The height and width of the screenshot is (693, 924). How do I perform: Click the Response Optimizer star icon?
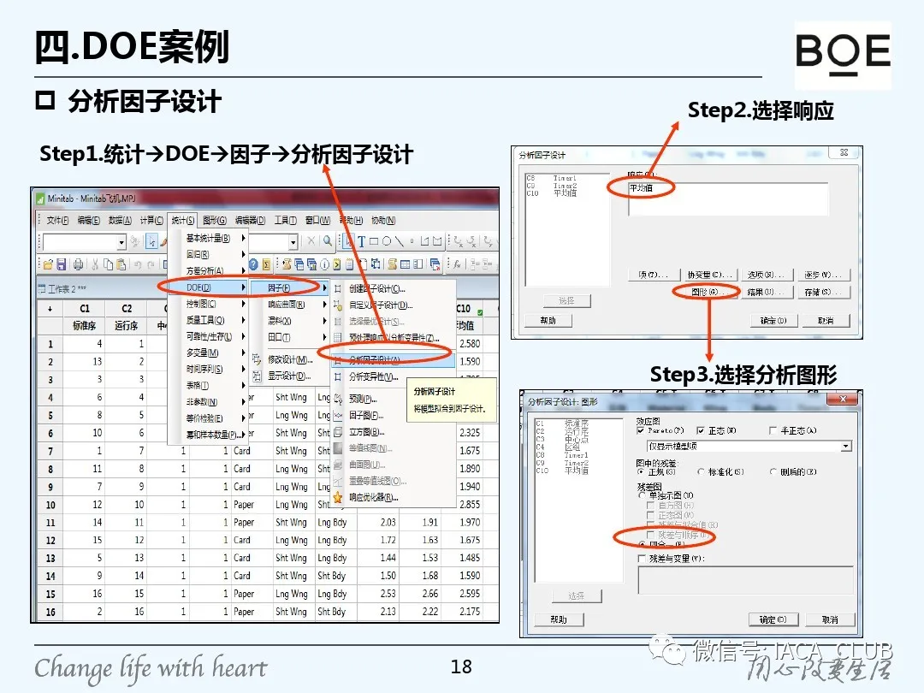pyautogui.click(x=338, y=497)
